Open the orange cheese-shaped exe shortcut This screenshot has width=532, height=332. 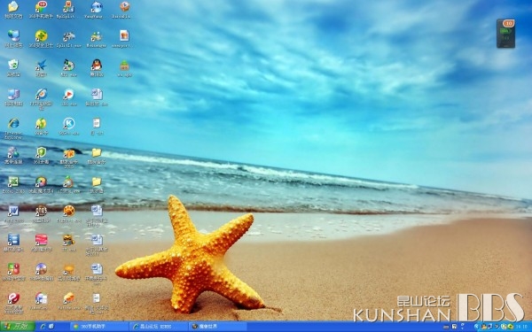(x=69, y=297)
